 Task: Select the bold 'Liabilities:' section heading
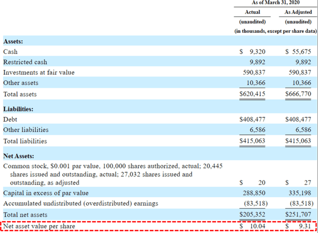point(18,109)
